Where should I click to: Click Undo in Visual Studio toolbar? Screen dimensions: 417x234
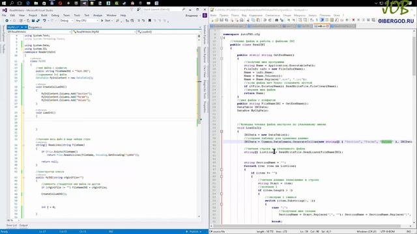(x=44, y=20)
